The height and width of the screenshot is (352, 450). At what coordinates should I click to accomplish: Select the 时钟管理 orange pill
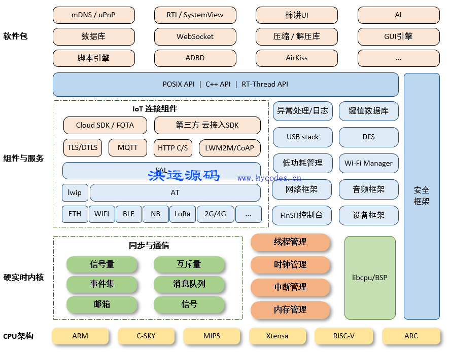[x=290, y=265]
